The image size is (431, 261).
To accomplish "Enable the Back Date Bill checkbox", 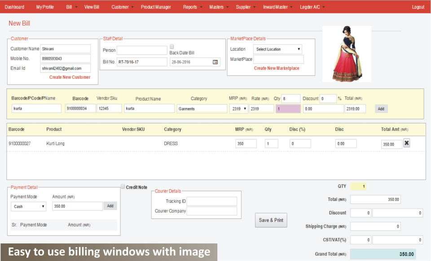I will click(x=172, y=46).
